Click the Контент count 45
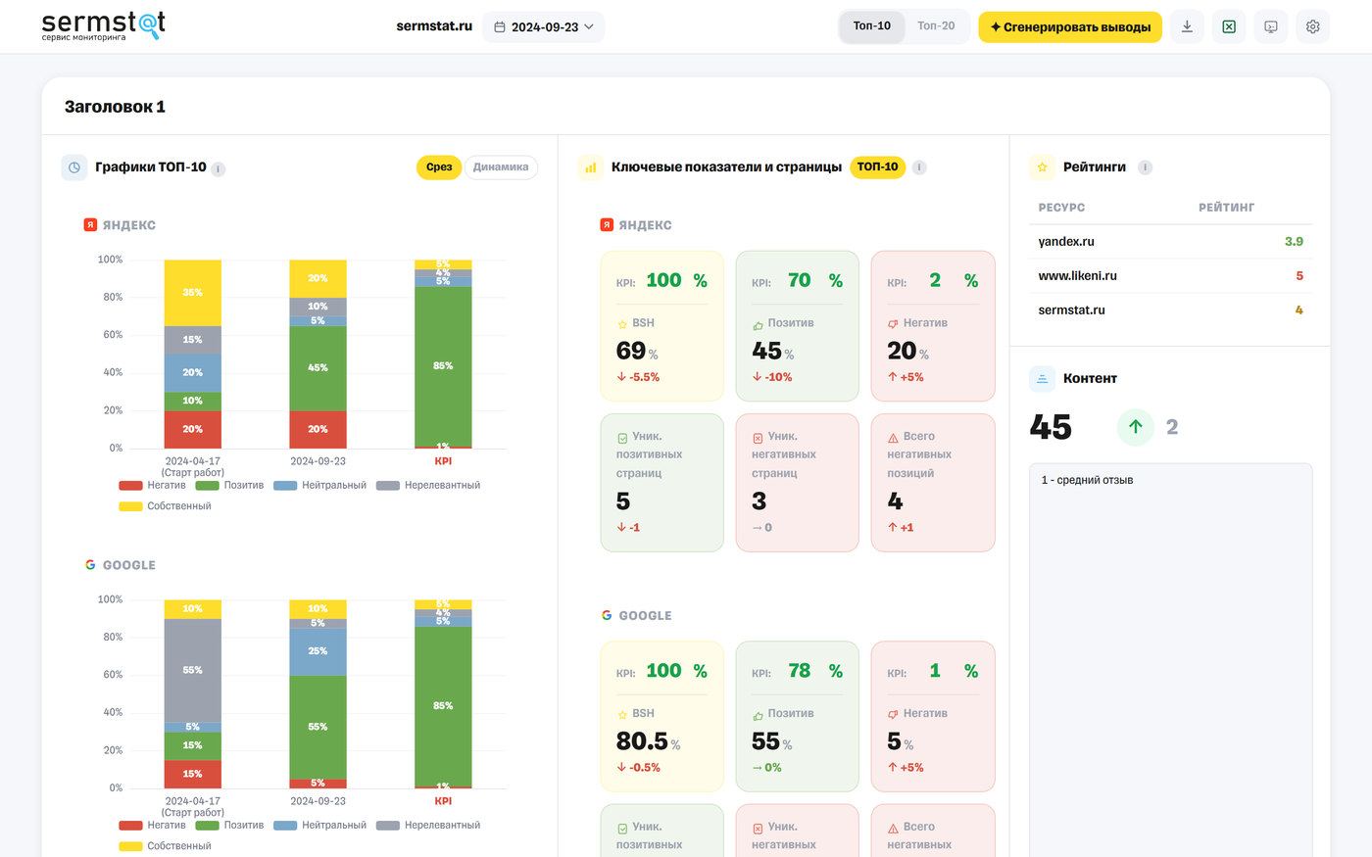Viewport: 1372px width, 857px height. pos(1051,427)
